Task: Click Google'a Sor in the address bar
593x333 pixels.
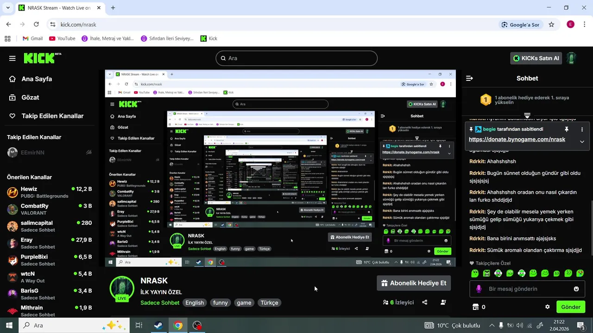Action: click(x=520, y=25)
